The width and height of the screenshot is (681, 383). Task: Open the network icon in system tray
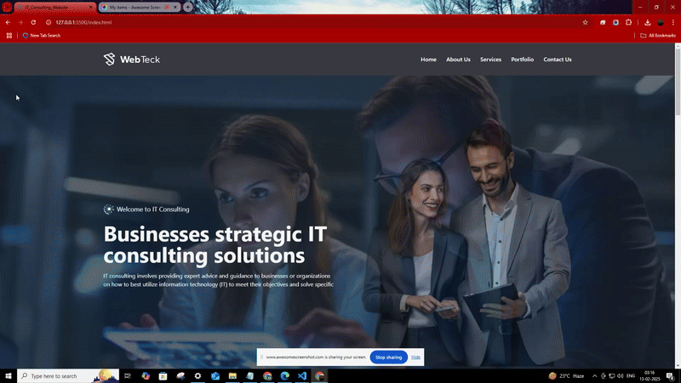[611, 376]
